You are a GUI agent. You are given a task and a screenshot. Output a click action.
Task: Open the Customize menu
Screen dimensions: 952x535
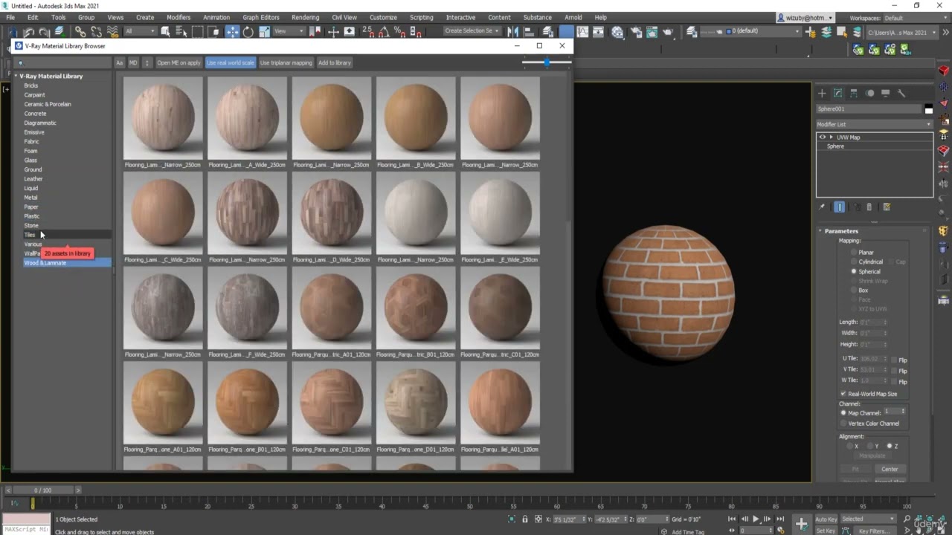point(383,17)
